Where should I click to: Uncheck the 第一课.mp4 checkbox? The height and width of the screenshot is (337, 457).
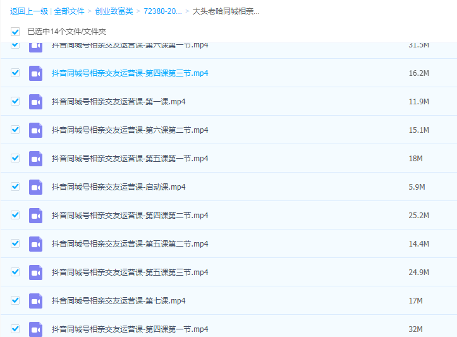coord(15,101)
